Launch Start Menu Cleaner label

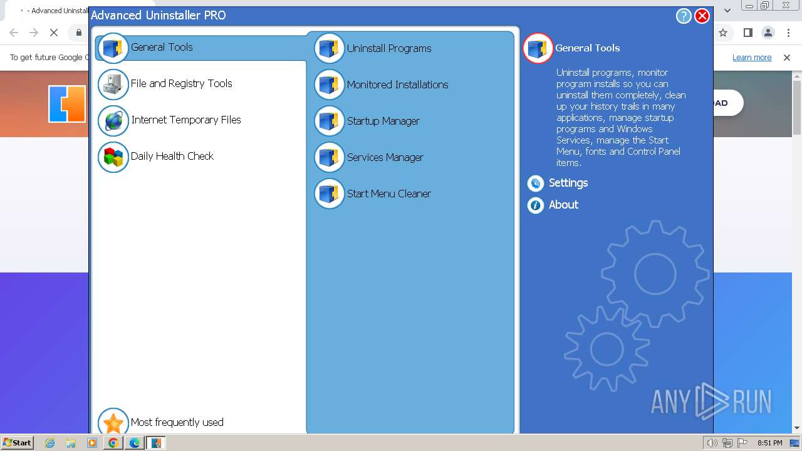[388, 194]
